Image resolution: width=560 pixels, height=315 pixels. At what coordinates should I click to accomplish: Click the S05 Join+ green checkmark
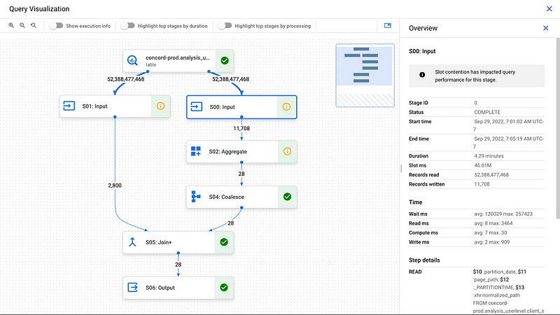[224, 242]
